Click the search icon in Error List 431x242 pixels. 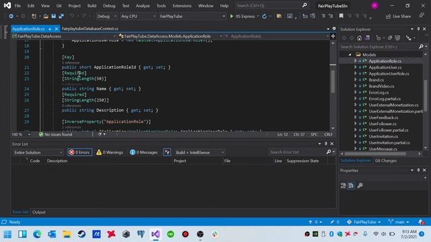pyautogui.click(x=329, y=152)
